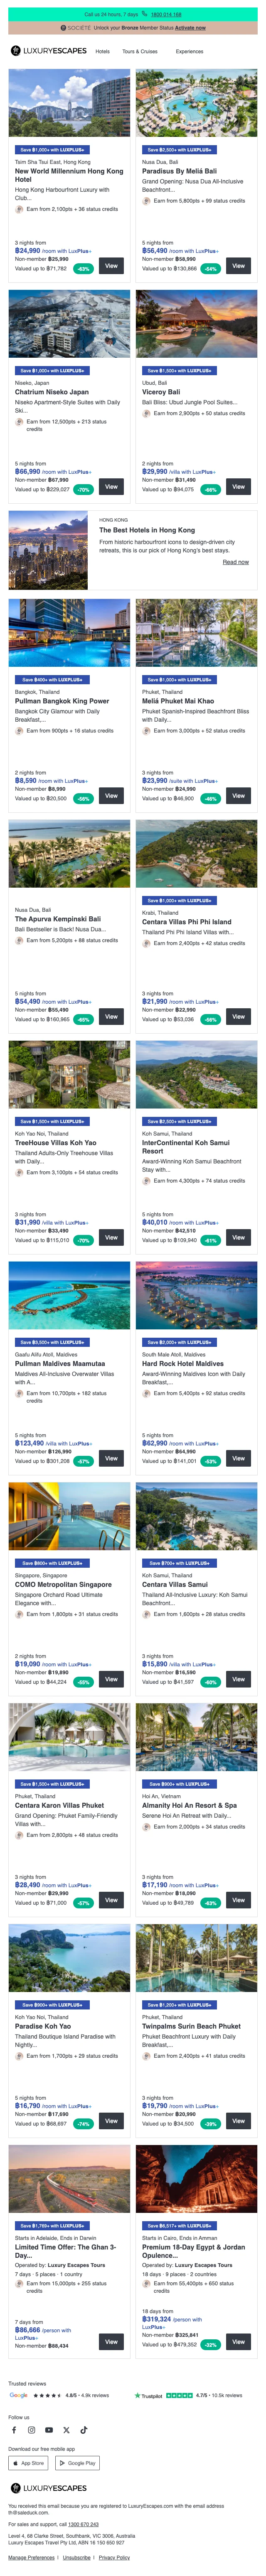266x2576 pixels.
Task: Open the Facebook icon in footer
Action: [x=14, y=2429]
